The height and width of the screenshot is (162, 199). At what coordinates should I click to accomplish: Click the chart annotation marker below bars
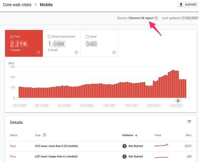tap(178, 101)
